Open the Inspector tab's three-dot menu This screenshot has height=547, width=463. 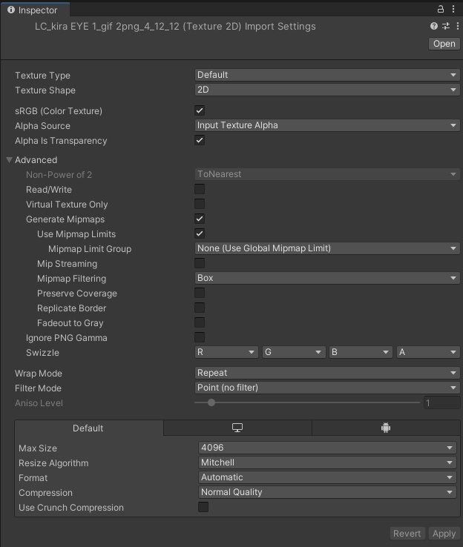click(453, 10)
